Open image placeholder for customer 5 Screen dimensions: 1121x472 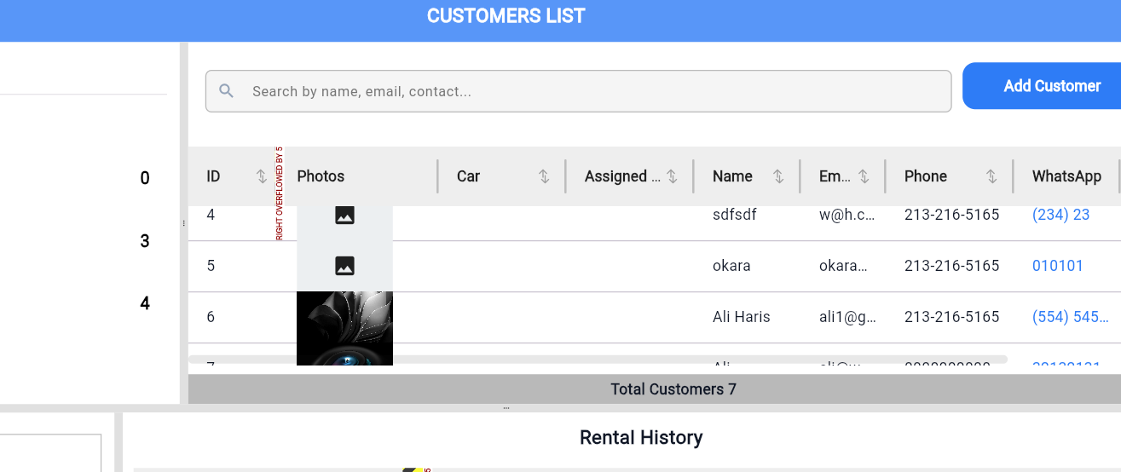(344, 266)
